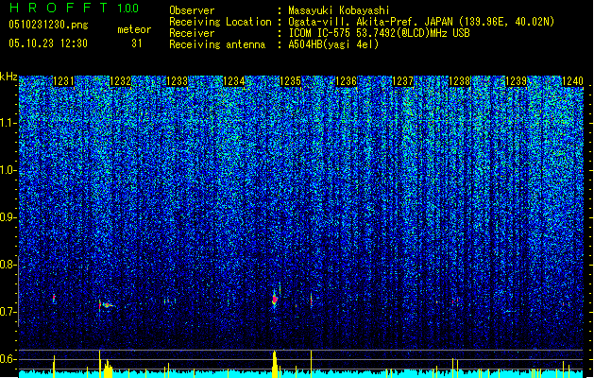Click the 1233 time marker
The height and width of the screenshot is (378, 594).
click(x=177, y=81)
